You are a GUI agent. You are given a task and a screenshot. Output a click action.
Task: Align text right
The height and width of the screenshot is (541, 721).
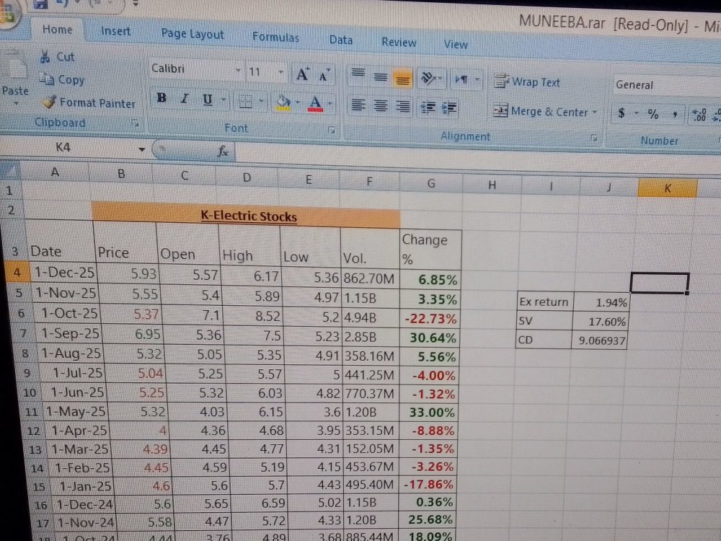pyautogui.click(x=403, y=107)
